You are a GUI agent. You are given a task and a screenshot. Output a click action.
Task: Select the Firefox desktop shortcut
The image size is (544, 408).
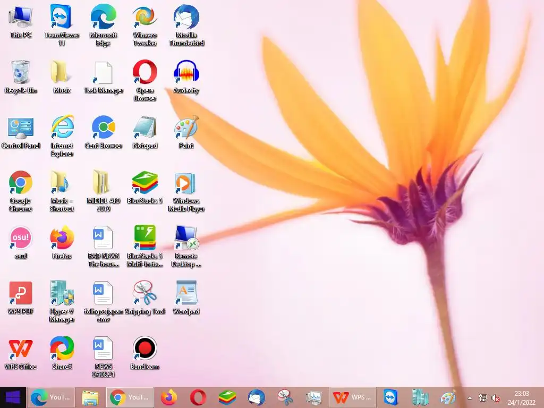pos(62,243)
